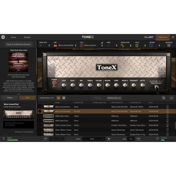Go to the Home tab
Viewport: 176px width, 176px height.
[x=13, y=37]
